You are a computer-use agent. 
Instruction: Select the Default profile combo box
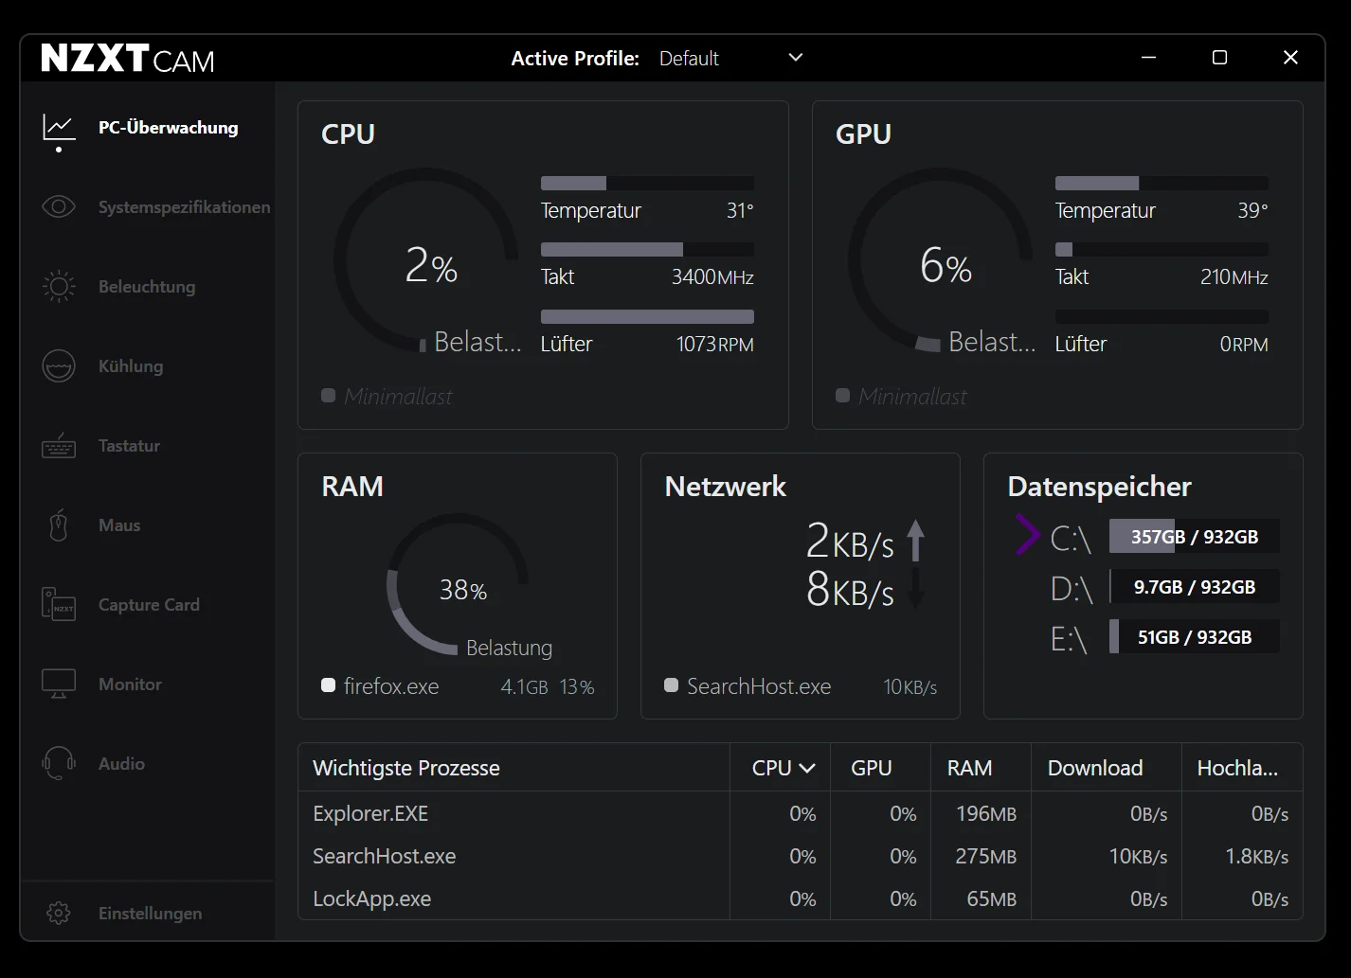[731, 58]
